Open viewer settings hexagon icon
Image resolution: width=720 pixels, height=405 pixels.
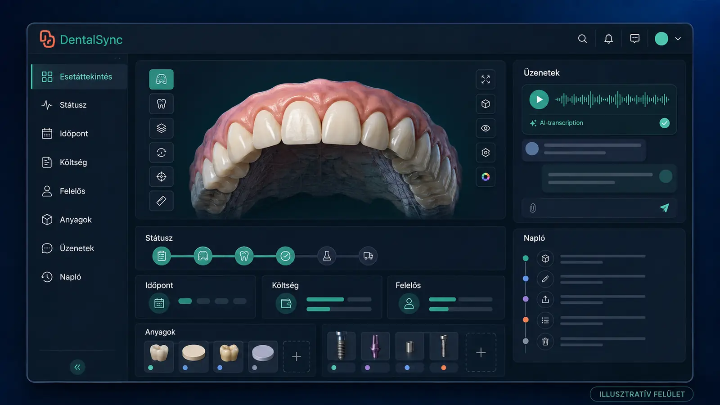point(486,153)
